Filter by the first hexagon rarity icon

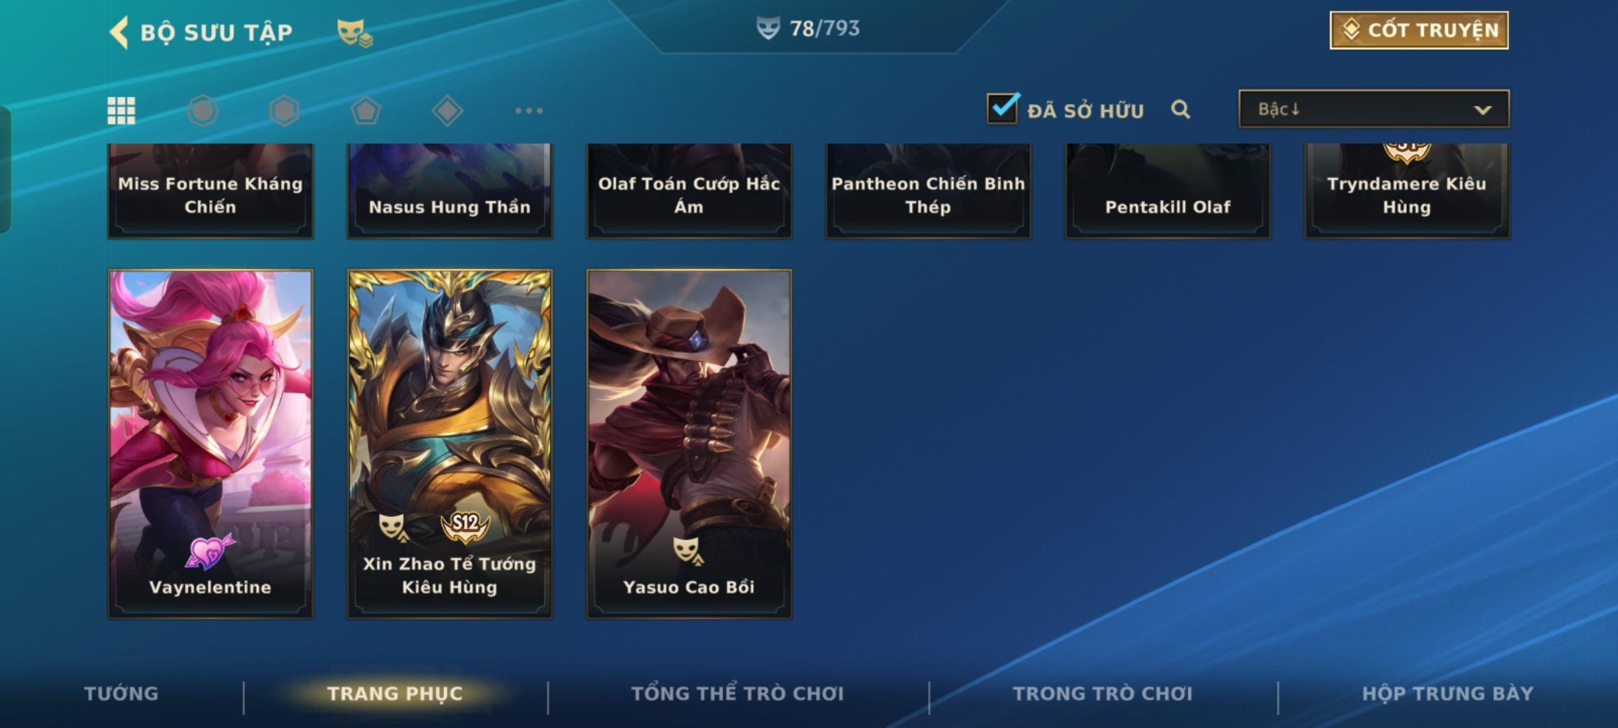pos(203,111)
